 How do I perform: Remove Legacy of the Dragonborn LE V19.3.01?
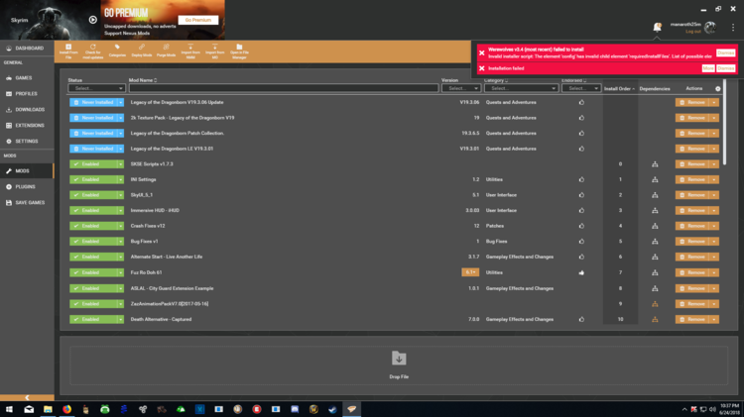tap(692, 149)
